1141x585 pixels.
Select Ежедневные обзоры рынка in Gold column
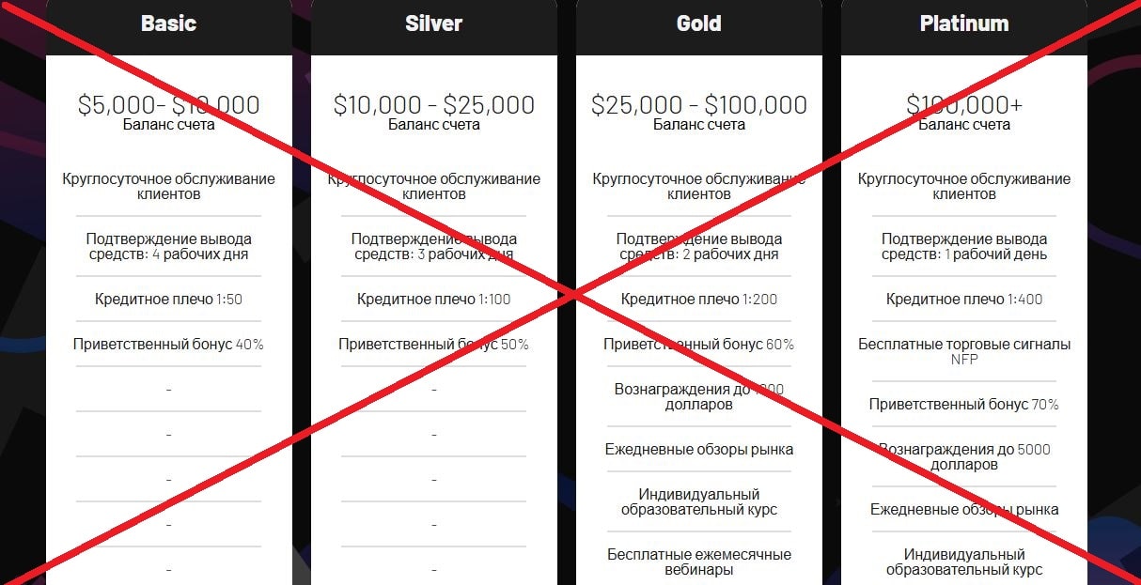pos(698,450)
